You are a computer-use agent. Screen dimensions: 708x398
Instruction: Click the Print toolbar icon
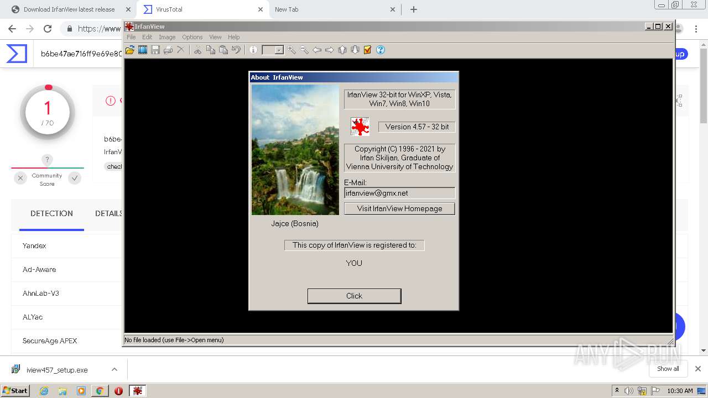pos(168,50)
